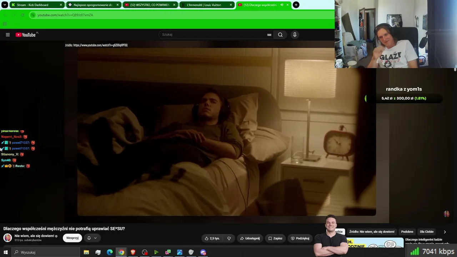457x257 pixels.
Task: Open the źródło youtube.com source link on the video
Action: [96, 45]
